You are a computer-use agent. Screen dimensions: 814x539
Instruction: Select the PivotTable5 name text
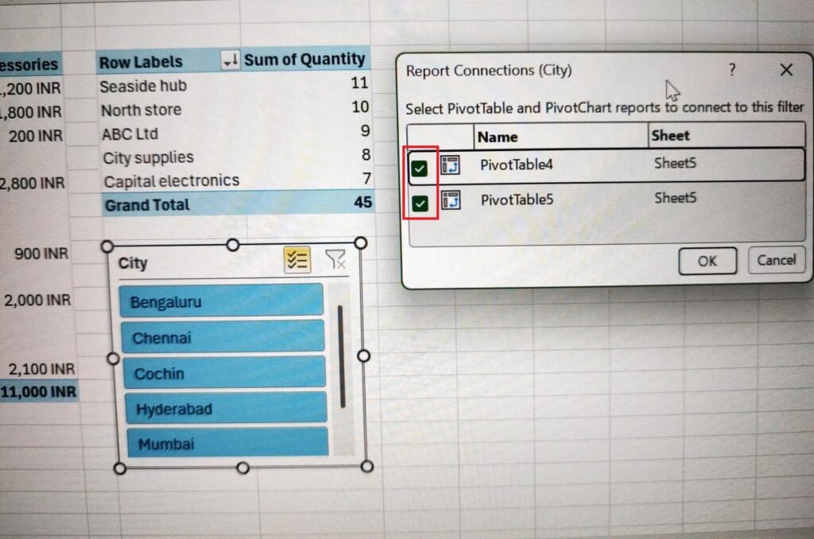[517, 200]
